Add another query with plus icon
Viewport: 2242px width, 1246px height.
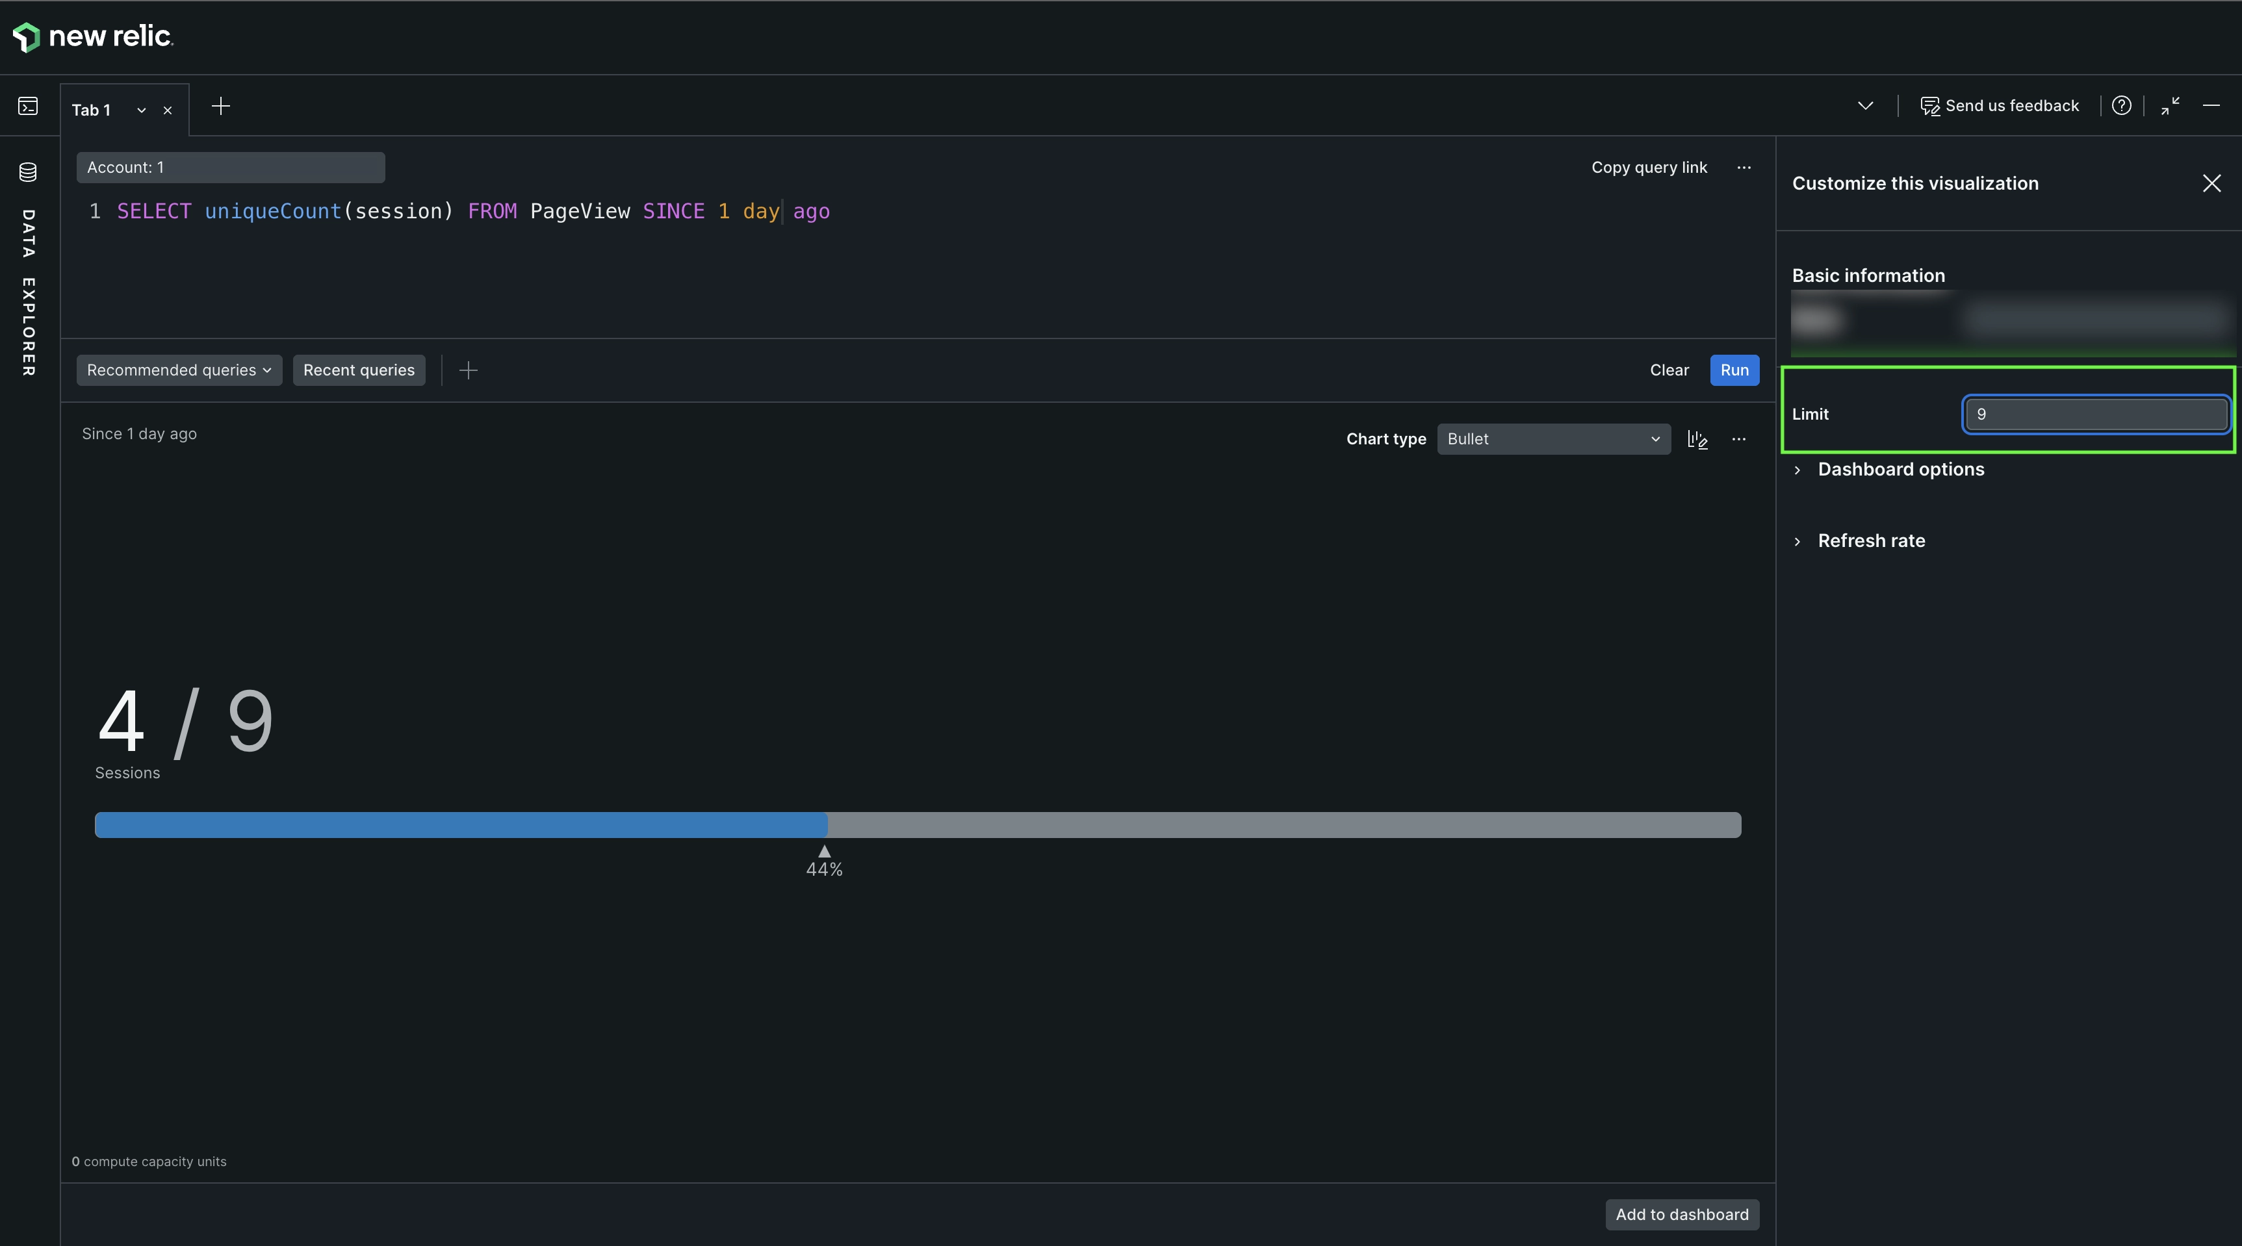[x=469, y=371]
